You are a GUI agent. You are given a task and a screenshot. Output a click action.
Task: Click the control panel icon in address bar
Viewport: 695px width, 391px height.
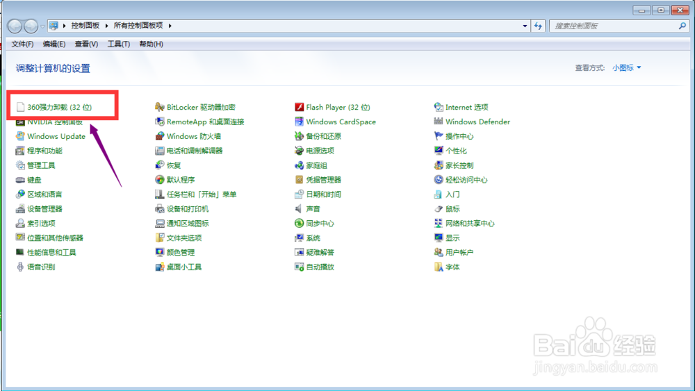[x=54, y=26]
